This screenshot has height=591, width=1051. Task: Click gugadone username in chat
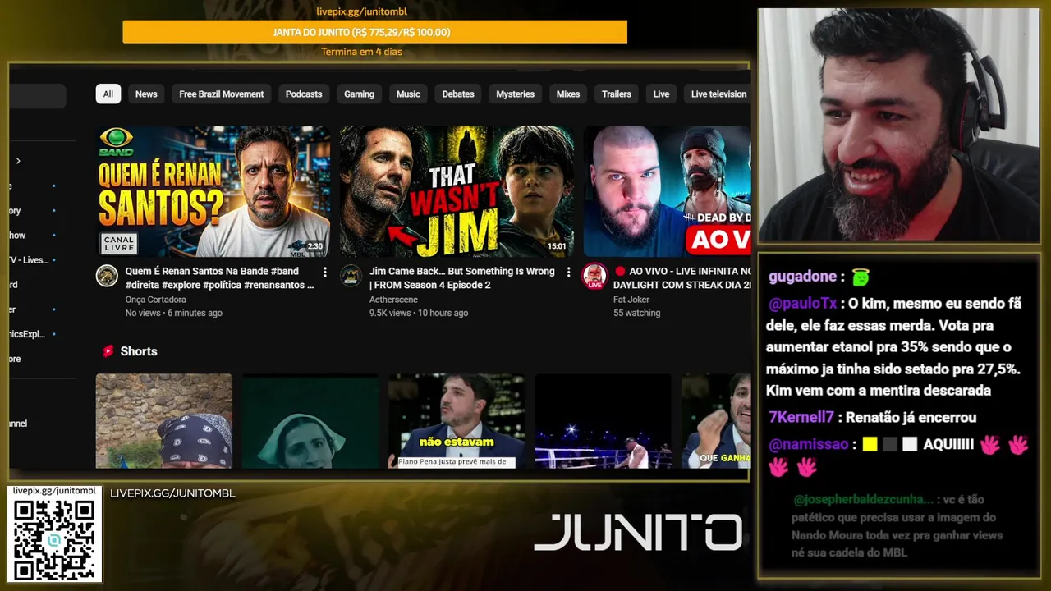pyautogui.click(x=802, y=277)
